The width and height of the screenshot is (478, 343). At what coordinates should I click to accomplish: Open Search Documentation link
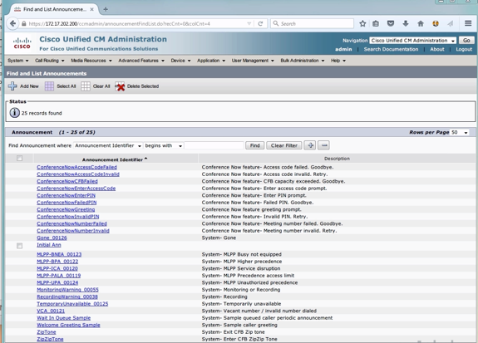pos(391,49)
